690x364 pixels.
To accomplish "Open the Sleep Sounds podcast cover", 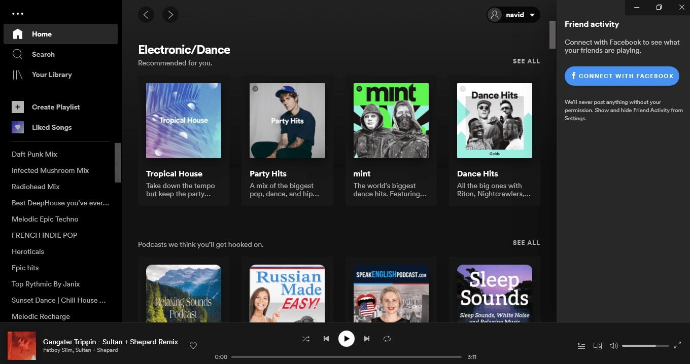I will click(495, 294).
